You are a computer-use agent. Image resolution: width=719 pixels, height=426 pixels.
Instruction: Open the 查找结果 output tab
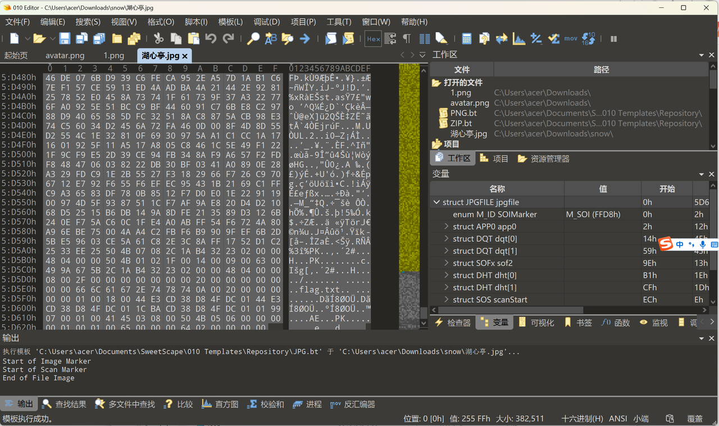pos(65,404)
